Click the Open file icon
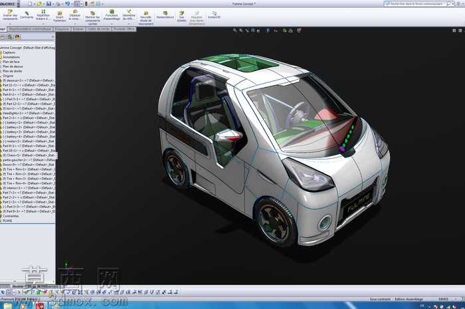 click(x=39, y=3)
